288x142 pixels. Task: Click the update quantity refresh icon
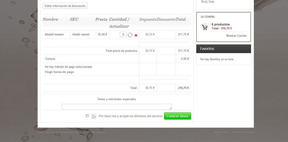coord(130,35)
